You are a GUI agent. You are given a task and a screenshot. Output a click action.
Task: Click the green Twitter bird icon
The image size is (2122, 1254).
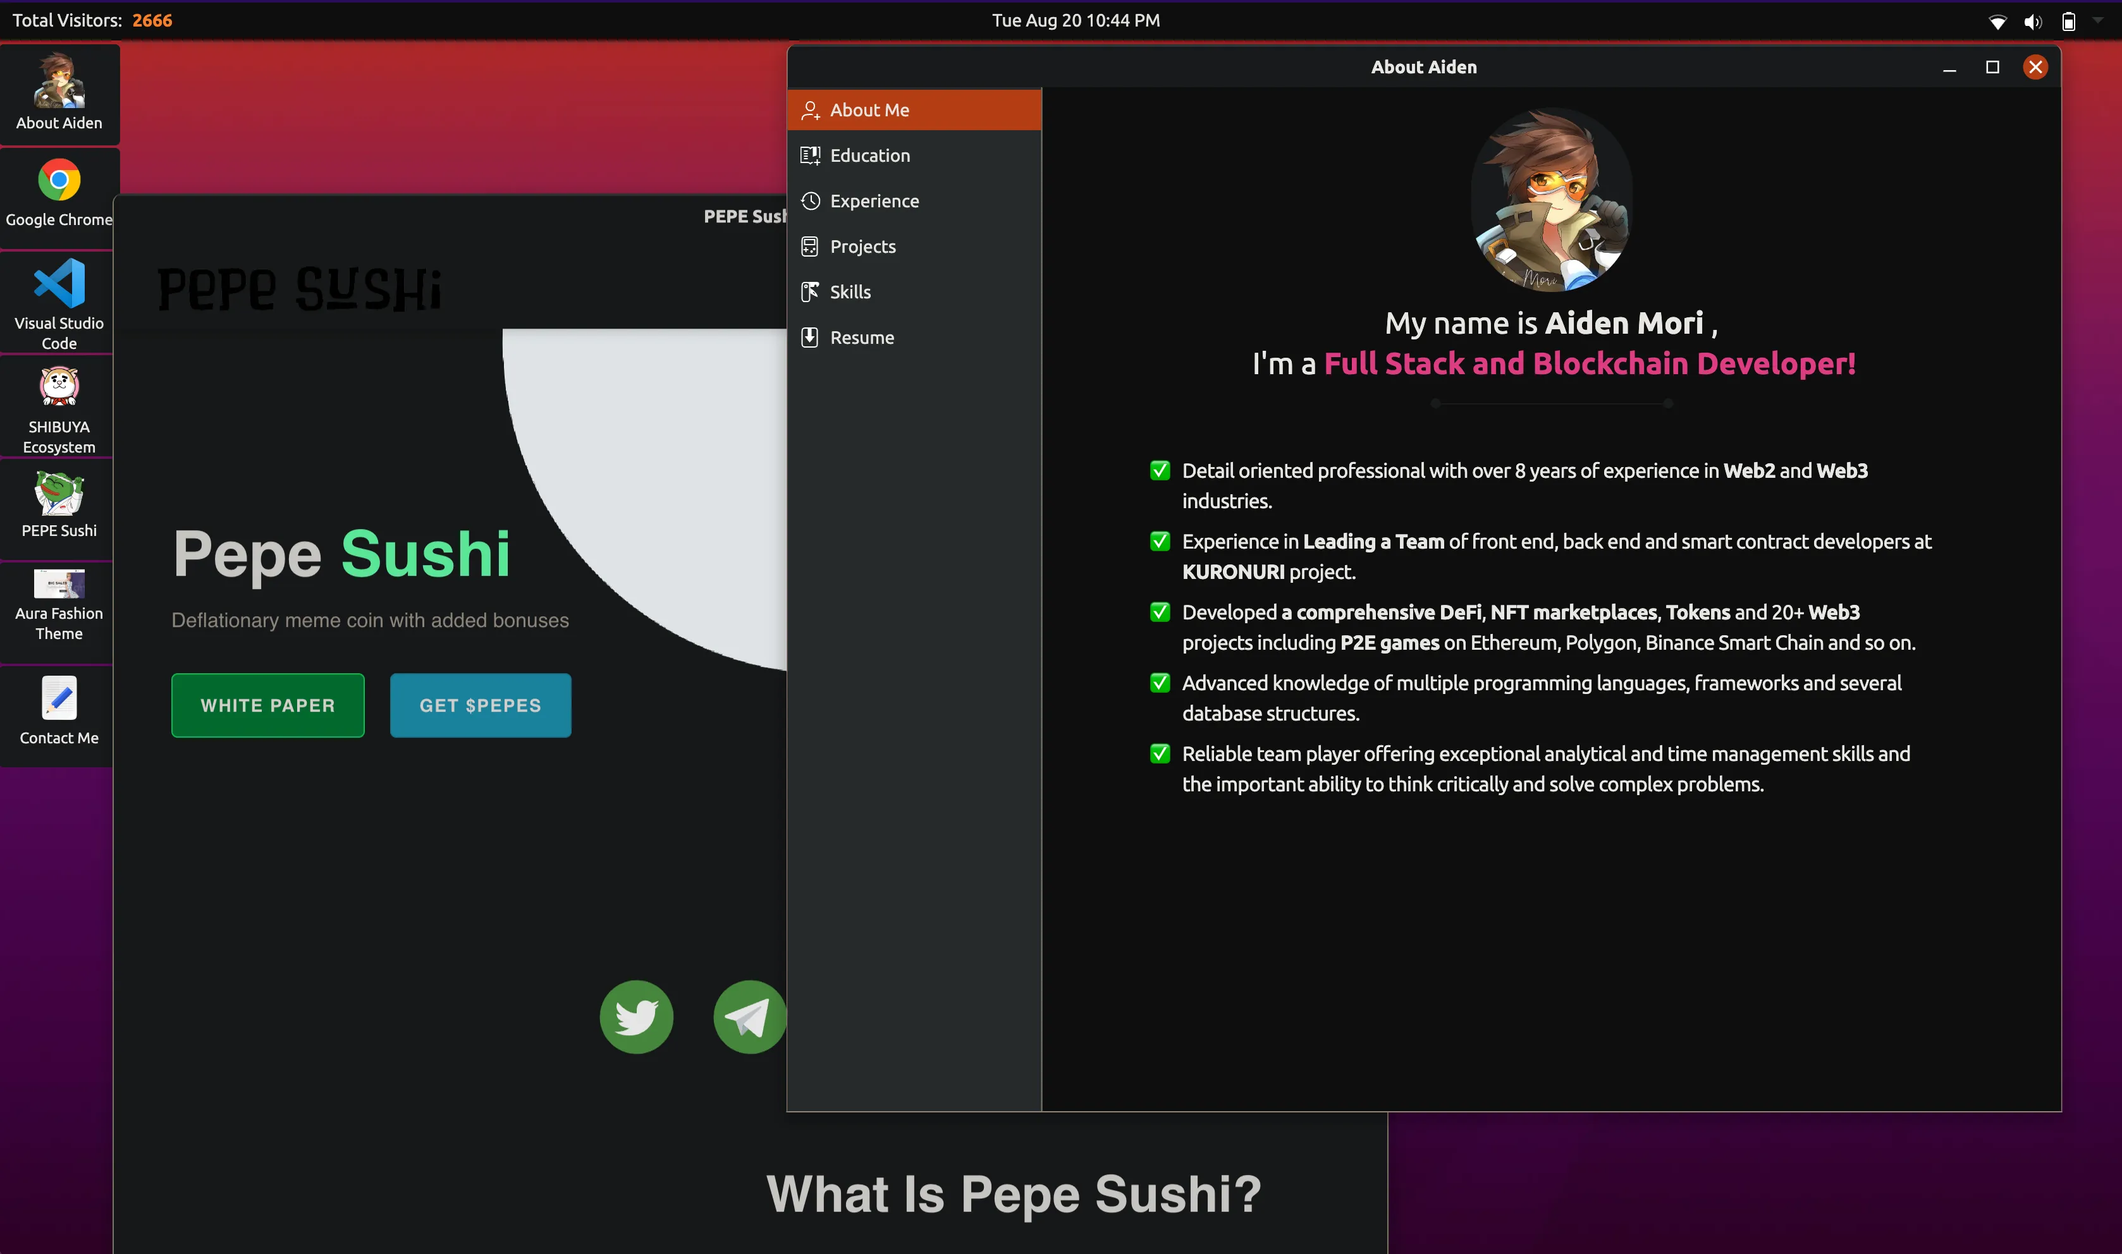pyautogui.click(x=636, y=1016)
